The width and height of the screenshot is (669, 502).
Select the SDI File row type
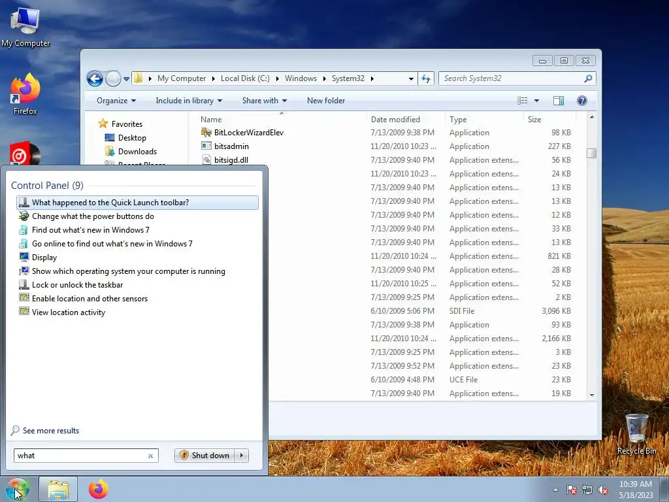coord(462,311)
